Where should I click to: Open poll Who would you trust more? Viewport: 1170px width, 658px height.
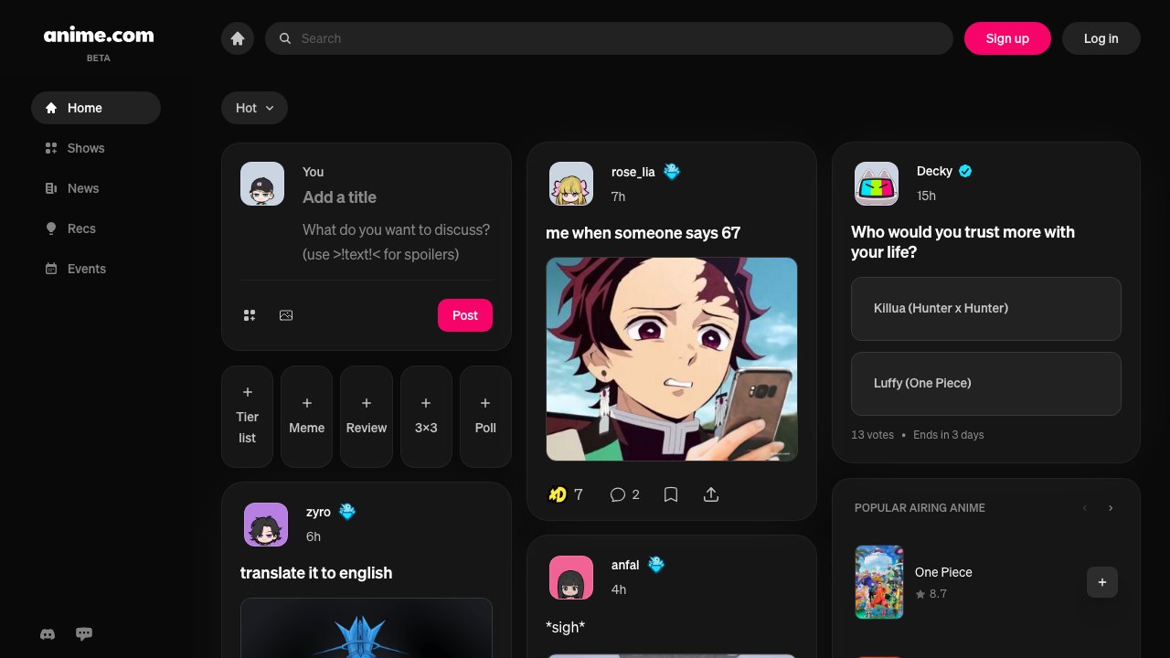[963, 242]
